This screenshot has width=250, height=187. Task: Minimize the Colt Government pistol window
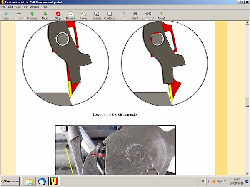pos(239,2)
